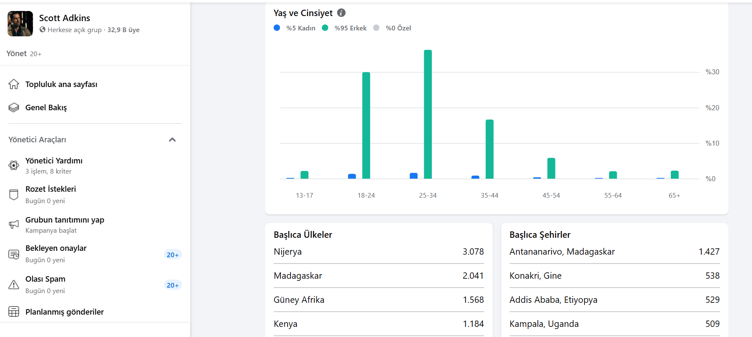Click the Rozet İstekleri badge icon
The height and width of the screenshot is (337, 752).
point(14,195)
